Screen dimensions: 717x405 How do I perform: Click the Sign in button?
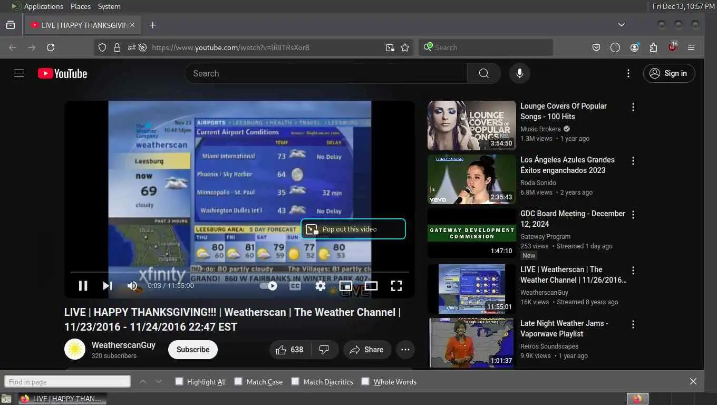pyautogui.click(x=669, y=73)
